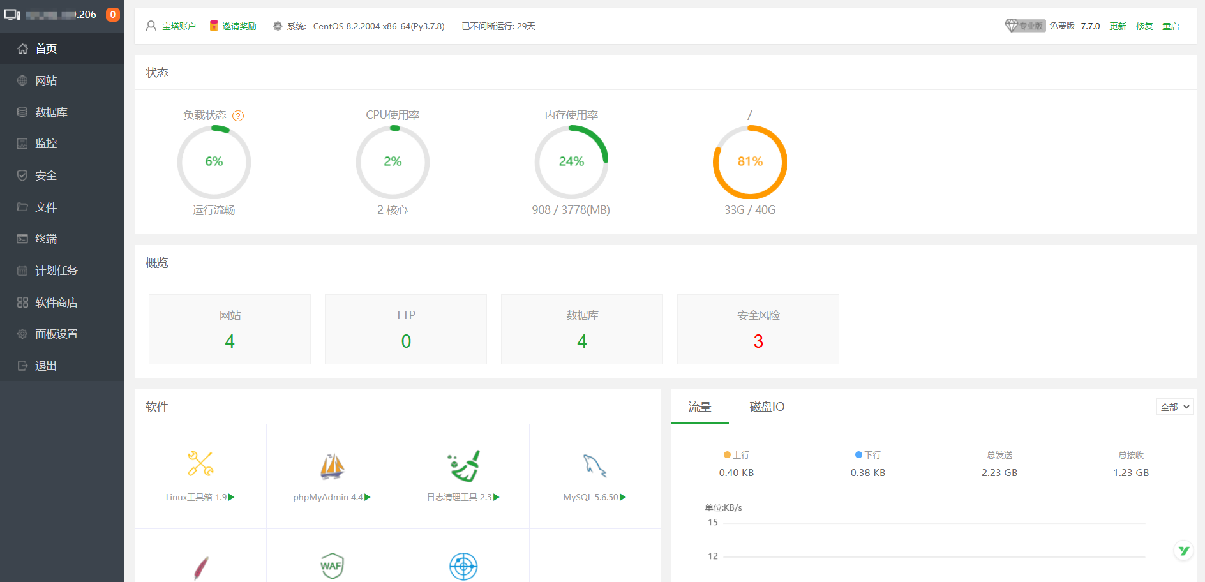Click the notification badge next to server IP

click(x=113, y=15)
